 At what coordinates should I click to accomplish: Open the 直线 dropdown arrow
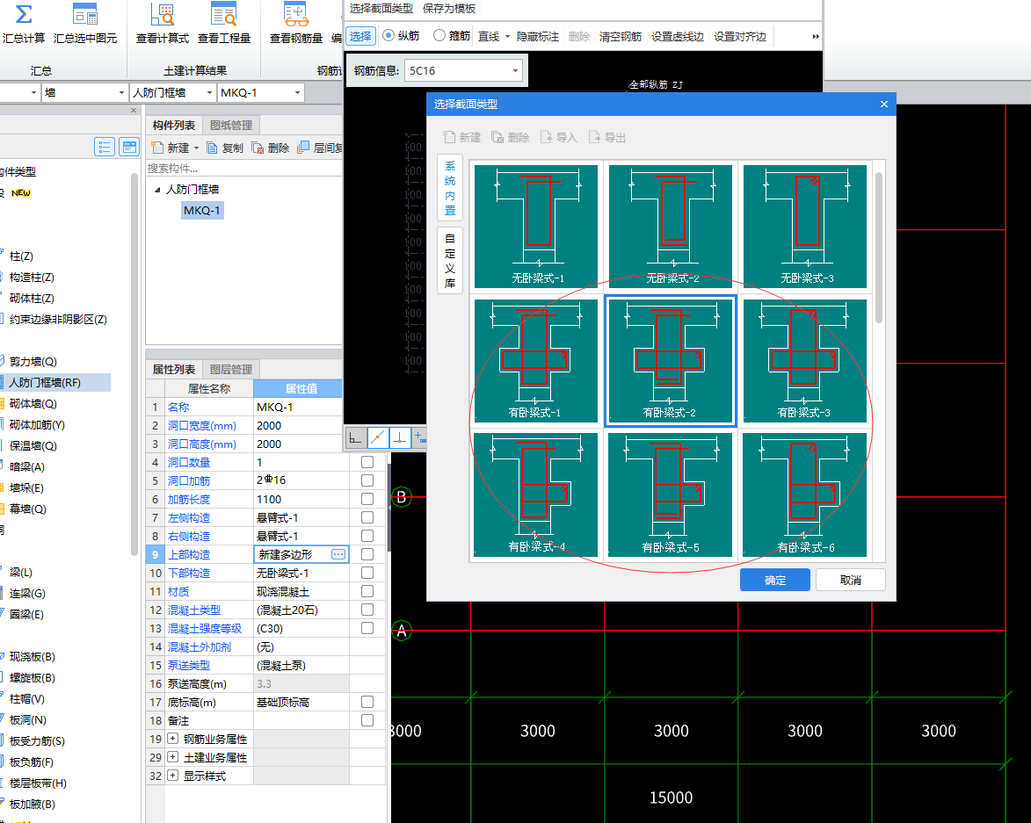(507, 36)
